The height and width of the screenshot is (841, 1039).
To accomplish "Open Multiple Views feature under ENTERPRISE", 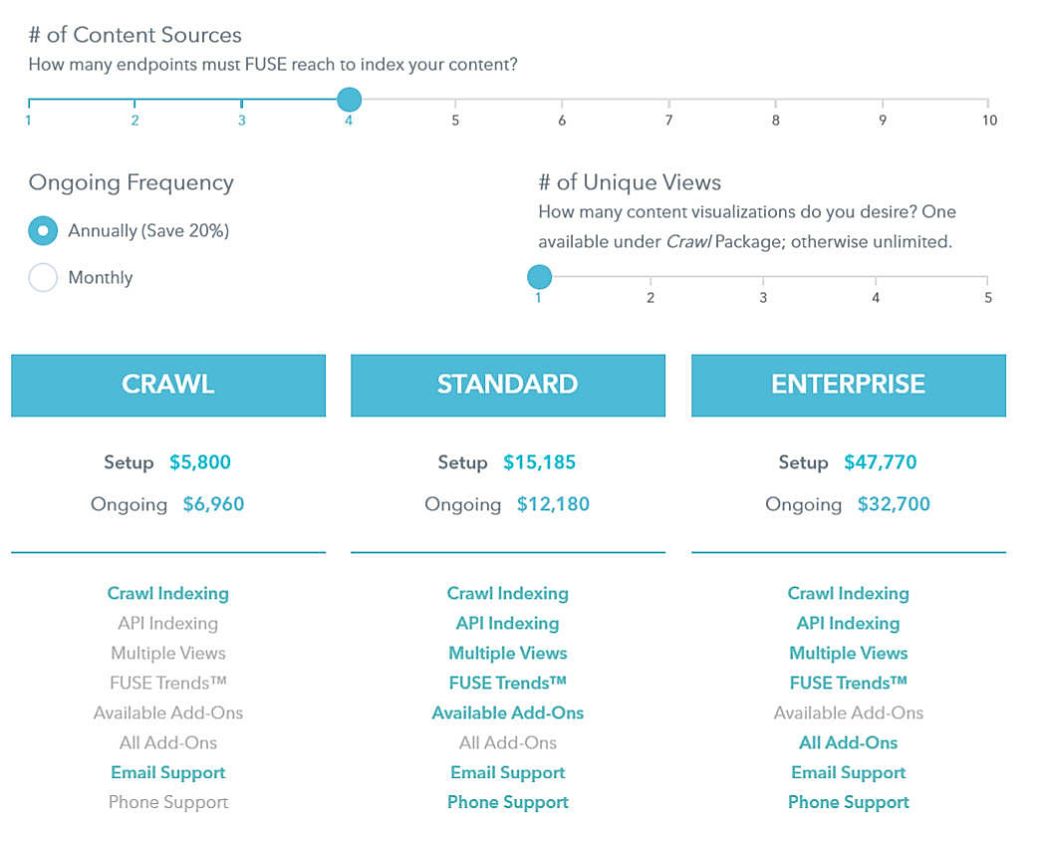I will (848, 653).
